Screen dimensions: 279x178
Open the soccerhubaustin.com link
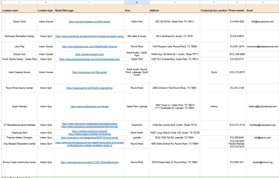(89, 54)
